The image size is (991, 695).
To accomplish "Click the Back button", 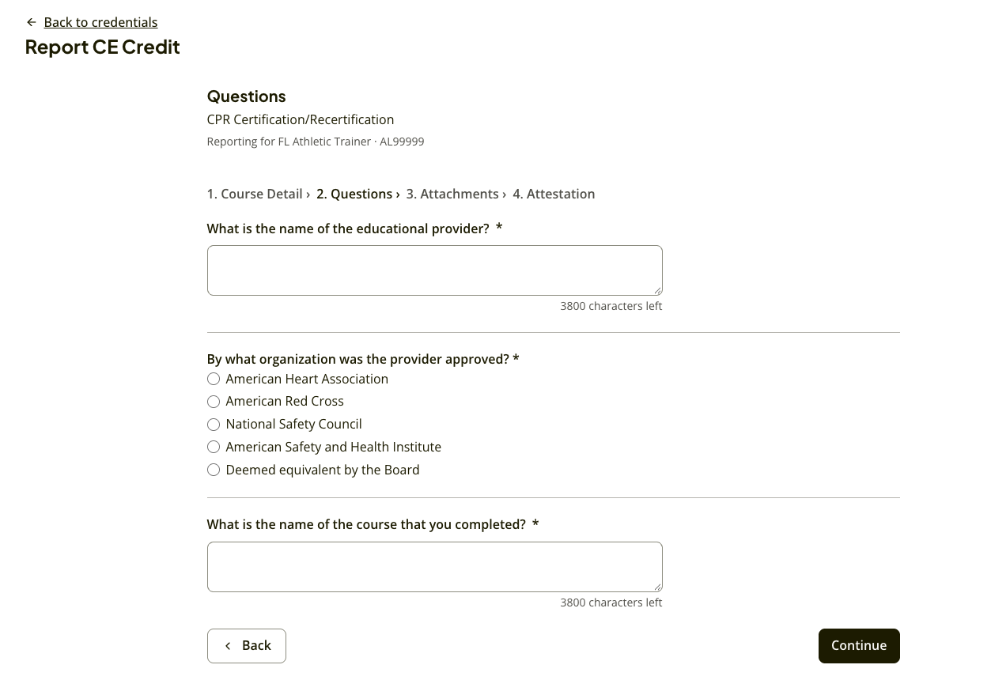I will tap(247, 646).
